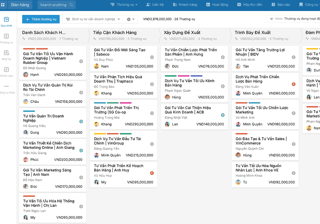This screenshot has height=224, width=320.
Task: Click the Chỉnh sửa sidebar icon
Action: click(x=6, y=70)
